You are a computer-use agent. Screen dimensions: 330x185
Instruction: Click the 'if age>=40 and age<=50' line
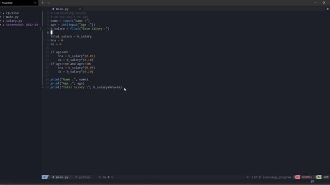[71, 64]
